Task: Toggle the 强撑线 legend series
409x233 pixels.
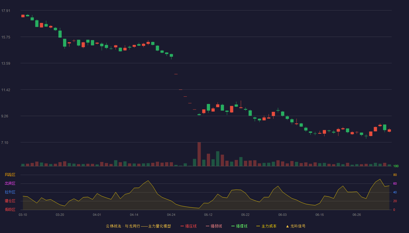Action: tap(239, 226)
